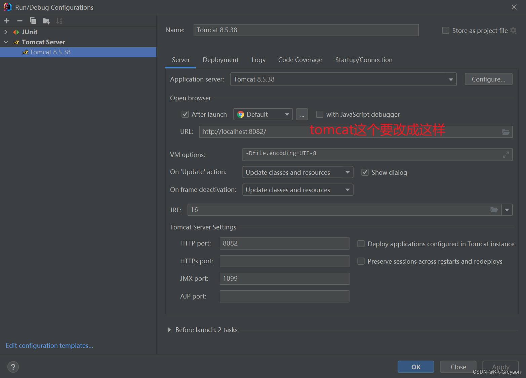Click the HTTPs port field
The width and height of the screenshot is (526, 378).
click(284, 261)
